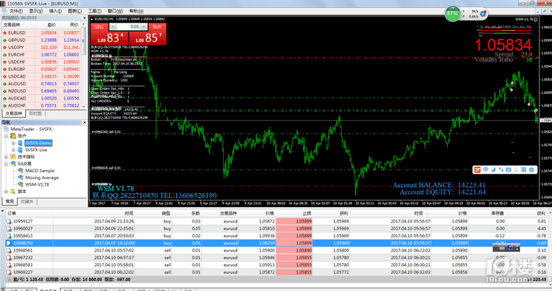Click the 脚本 scripts icon
The height and width of the screenshot is (291, 552).
13,191
